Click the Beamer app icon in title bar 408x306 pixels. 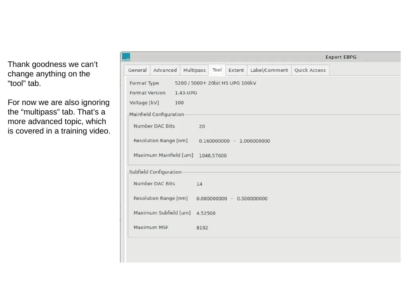(x=126, y=57)
